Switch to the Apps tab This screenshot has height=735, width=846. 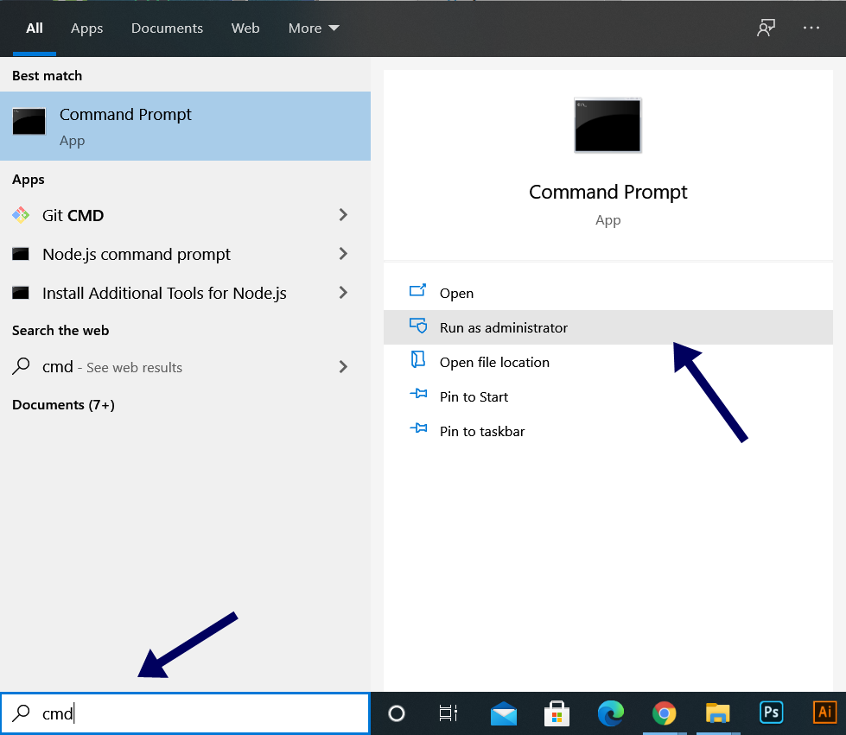[86, 28]
